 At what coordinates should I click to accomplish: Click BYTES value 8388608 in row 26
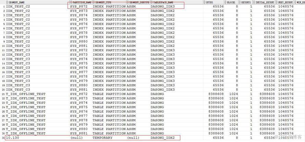tap(216, 116)
